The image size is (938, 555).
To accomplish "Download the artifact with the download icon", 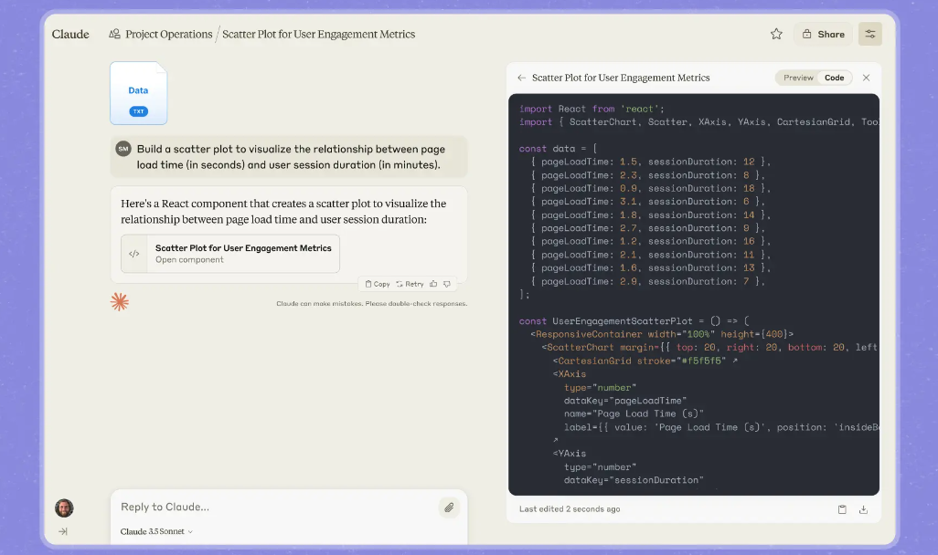I will tap(863, 509).
